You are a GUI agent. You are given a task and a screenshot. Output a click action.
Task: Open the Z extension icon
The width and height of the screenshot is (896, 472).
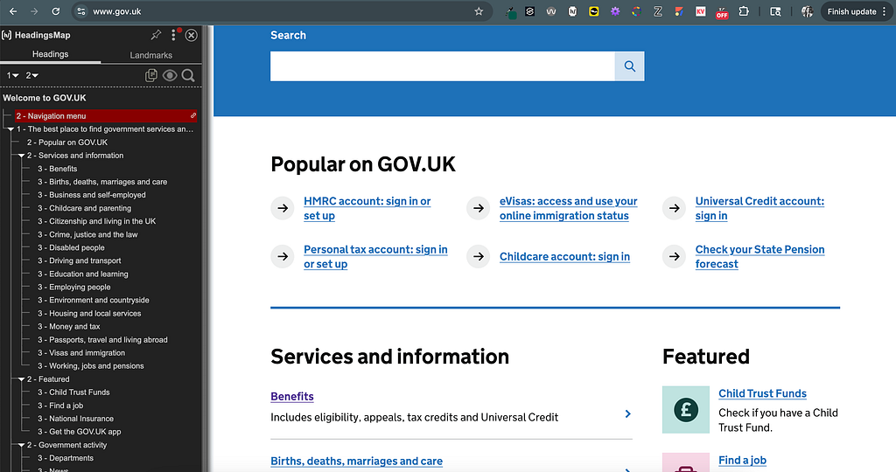[x=658, y=11]
